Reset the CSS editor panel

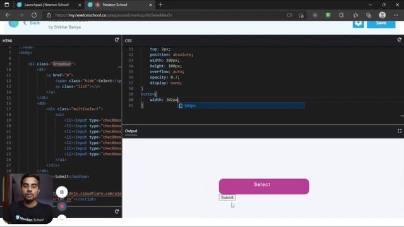pos(400,40)
